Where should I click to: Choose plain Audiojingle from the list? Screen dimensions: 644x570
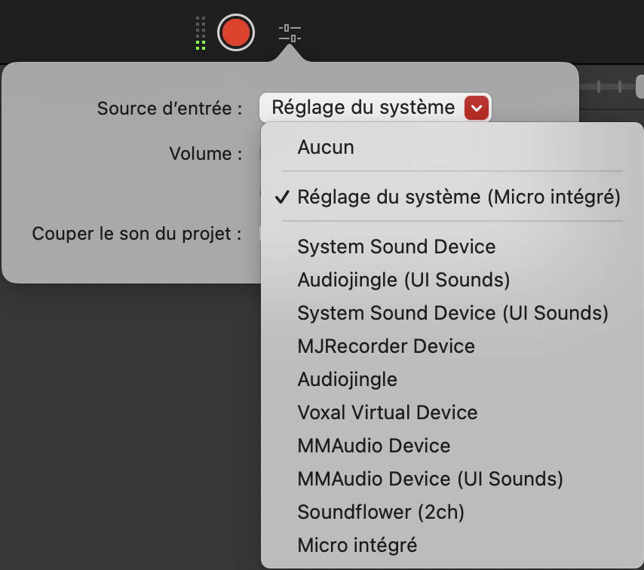point(347,379)
